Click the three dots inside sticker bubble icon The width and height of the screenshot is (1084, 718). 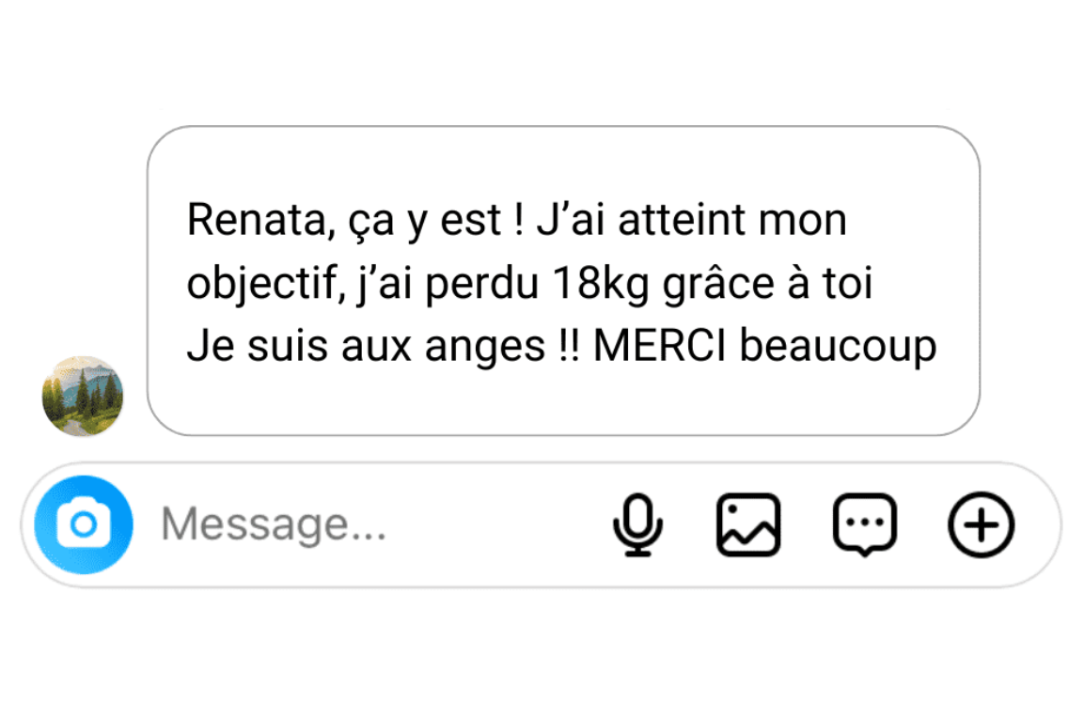click(x=865, y=523)
